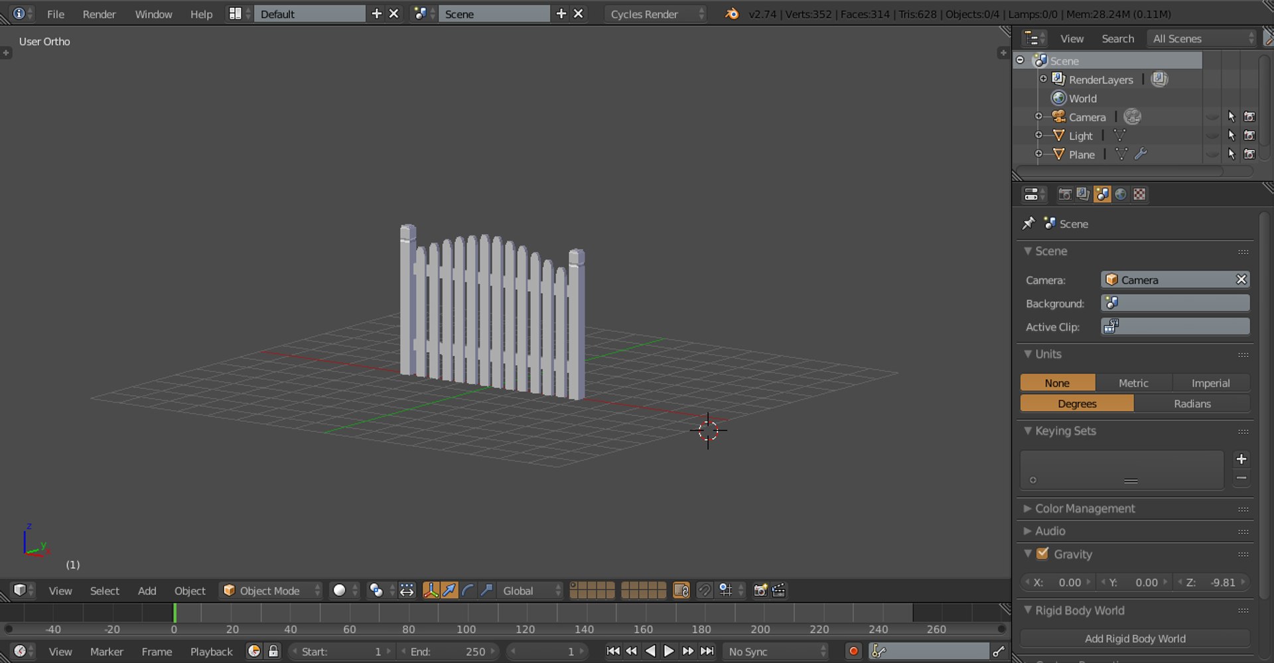This screenshot has width=1274, height=663.
Task: Jump to the last frame
Action: pos(707,651)
